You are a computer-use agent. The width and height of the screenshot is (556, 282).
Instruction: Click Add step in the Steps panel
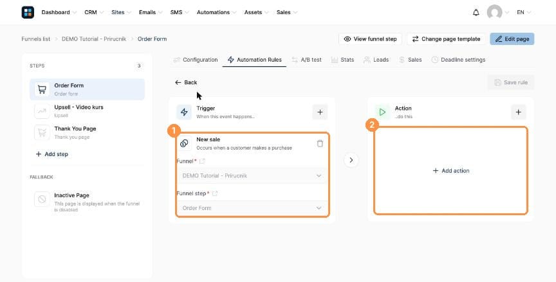pyautogui.click(x=51, y=154)
